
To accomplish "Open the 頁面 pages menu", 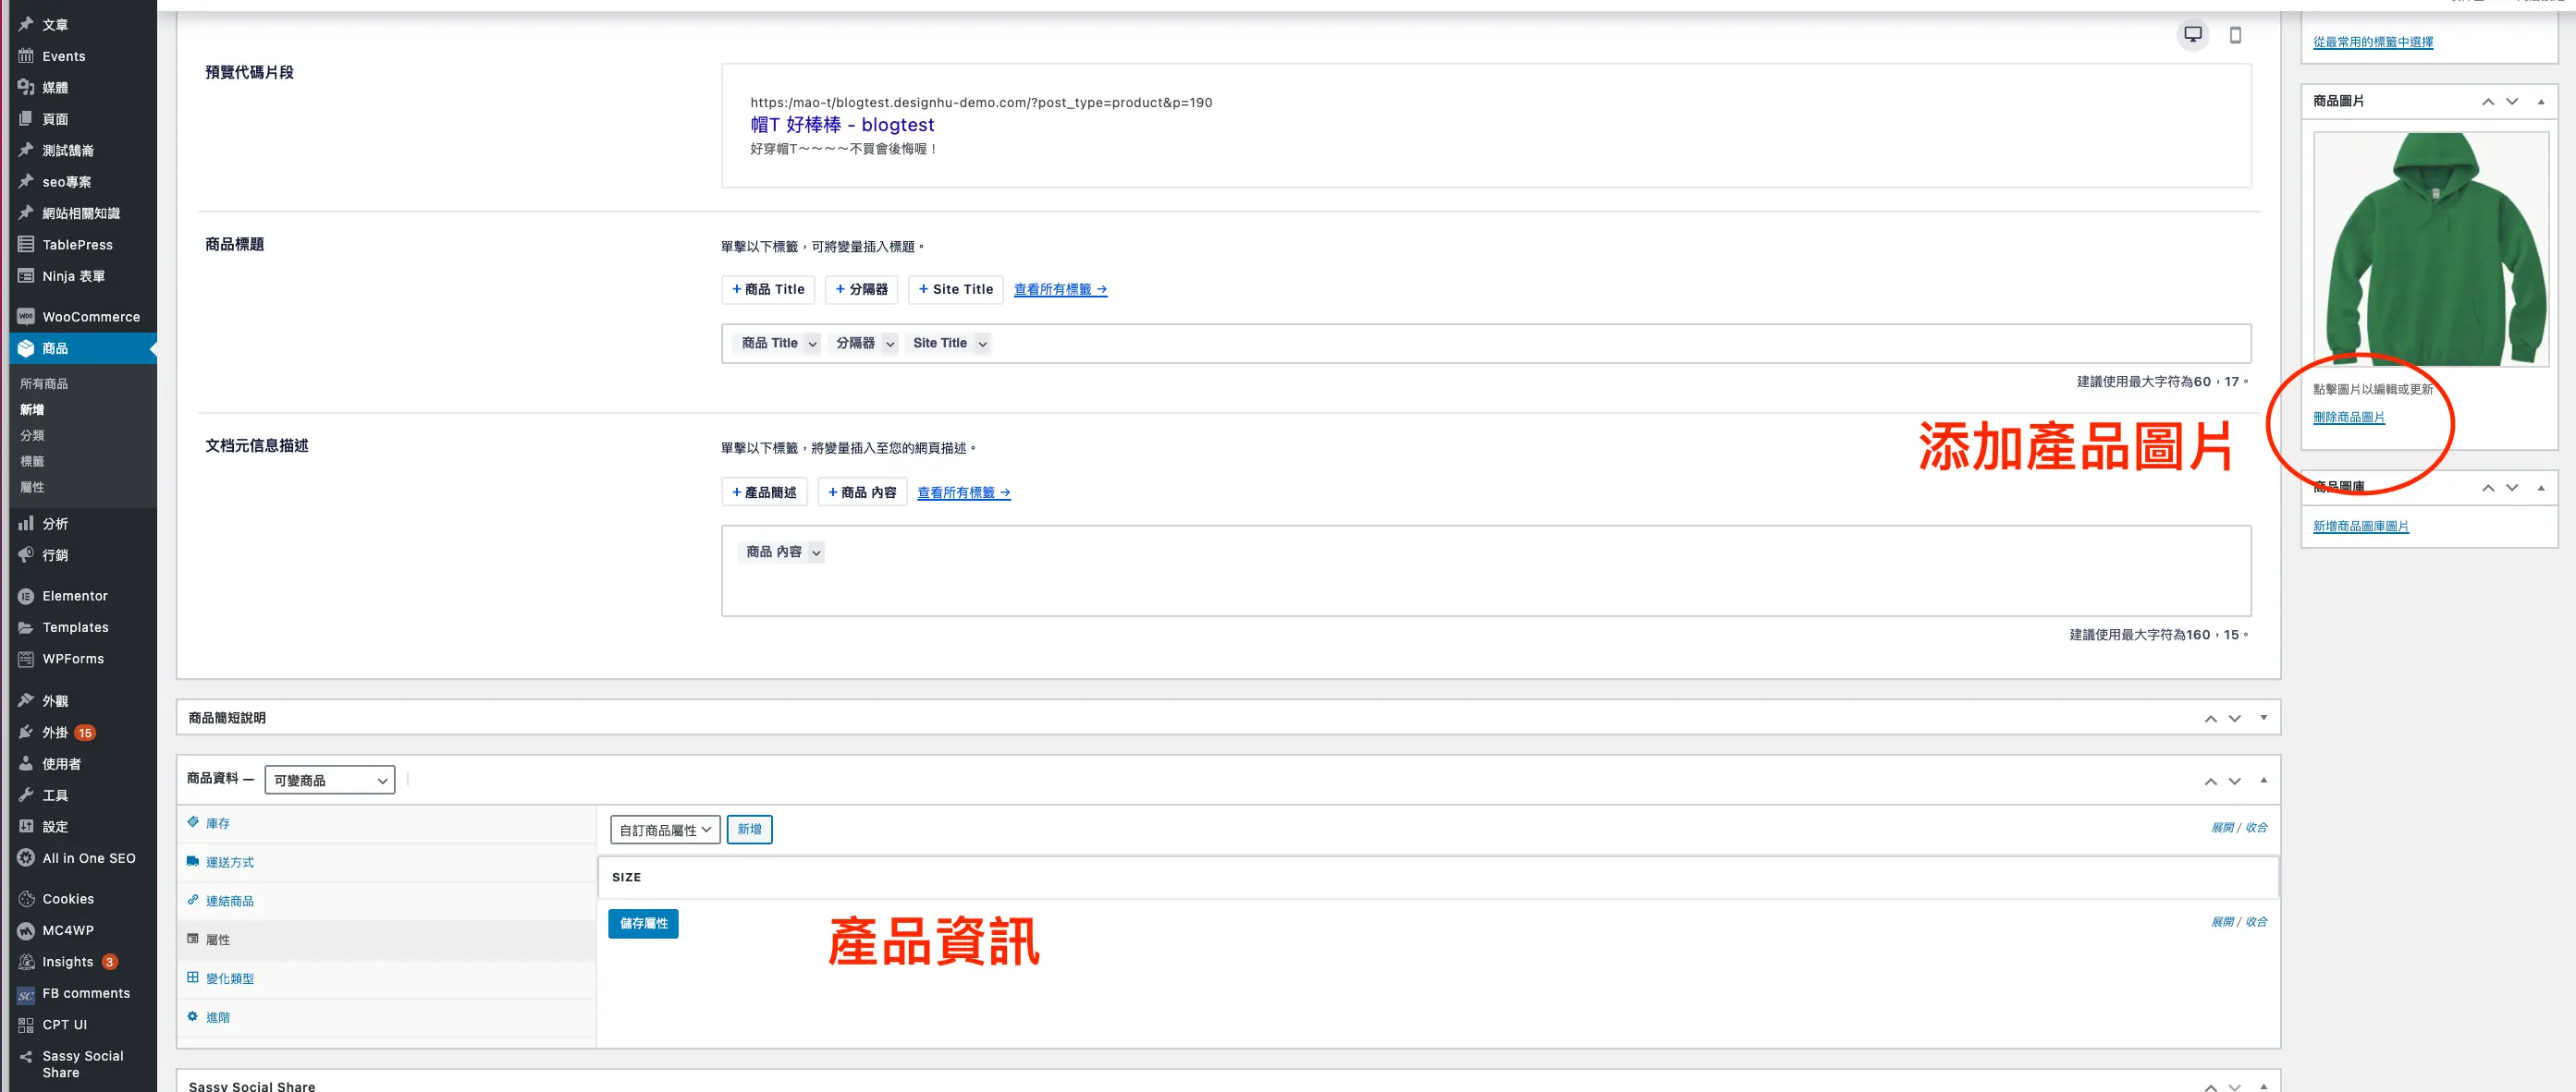I will click(x=55, y=119).
